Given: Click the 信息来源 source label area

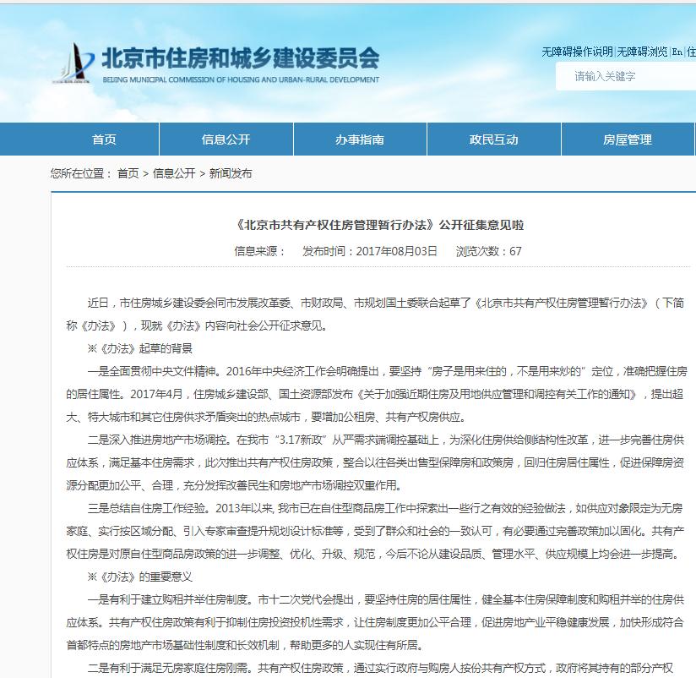Looking at the screenshot, I should (x=259, y=251).
